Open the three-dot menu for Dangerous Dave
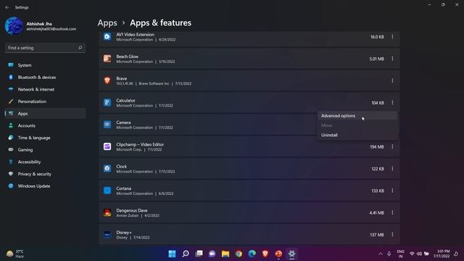This screenshot has width=464, height=261. [x=392, y=212]
